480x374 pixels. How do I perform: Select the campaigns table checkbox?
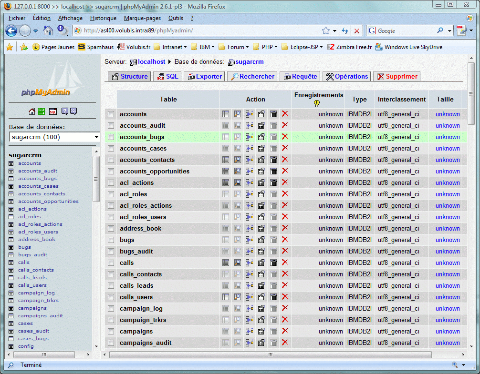[x=111, y=332]
